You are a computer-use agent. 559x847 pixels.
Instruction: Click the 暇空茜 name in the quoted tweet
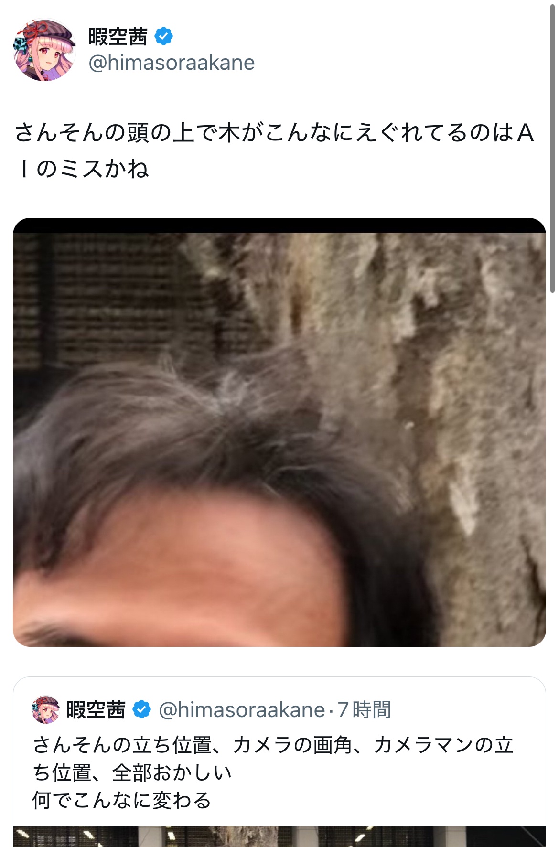pyautogui.click(x=96, y=710)
